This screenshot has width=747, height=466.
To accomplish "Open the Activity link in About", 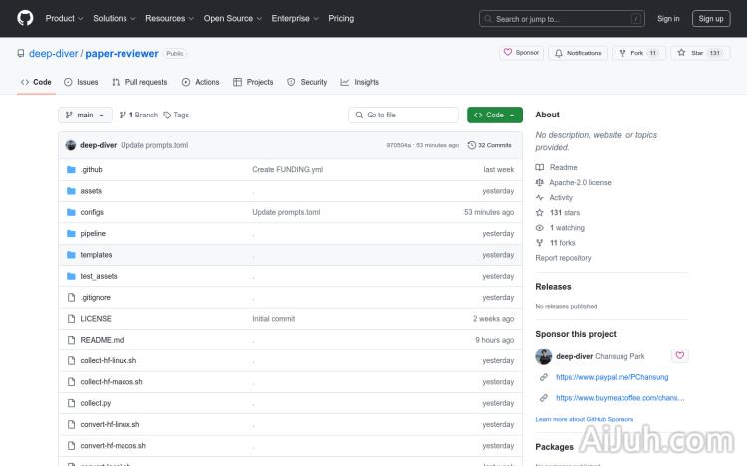I will point(561,198).
